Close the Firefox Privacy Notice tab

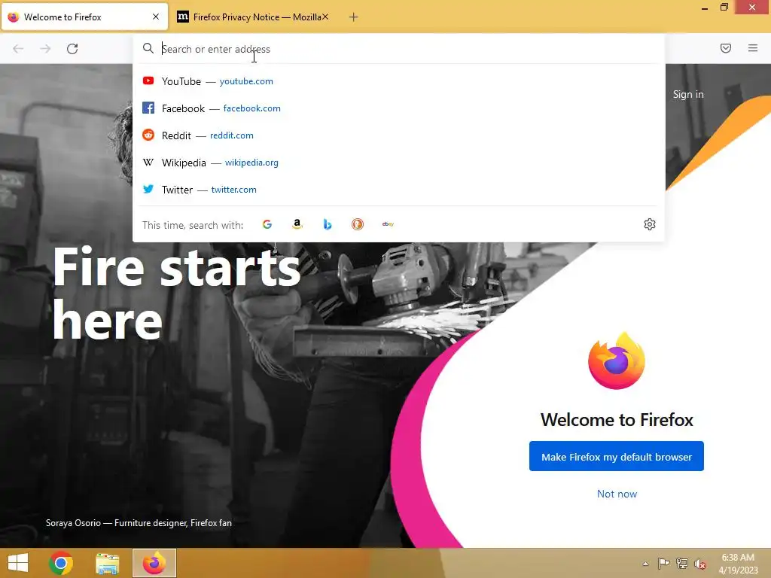click(325, 17)
